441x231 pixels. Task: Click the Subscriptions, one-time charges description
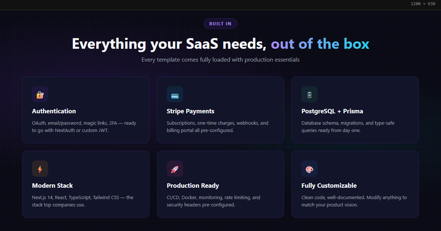(x=218, y=126)
